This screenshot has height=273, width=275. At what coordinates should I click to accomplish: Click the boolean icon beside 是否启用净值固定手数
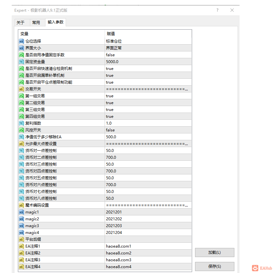click(21, 55)
